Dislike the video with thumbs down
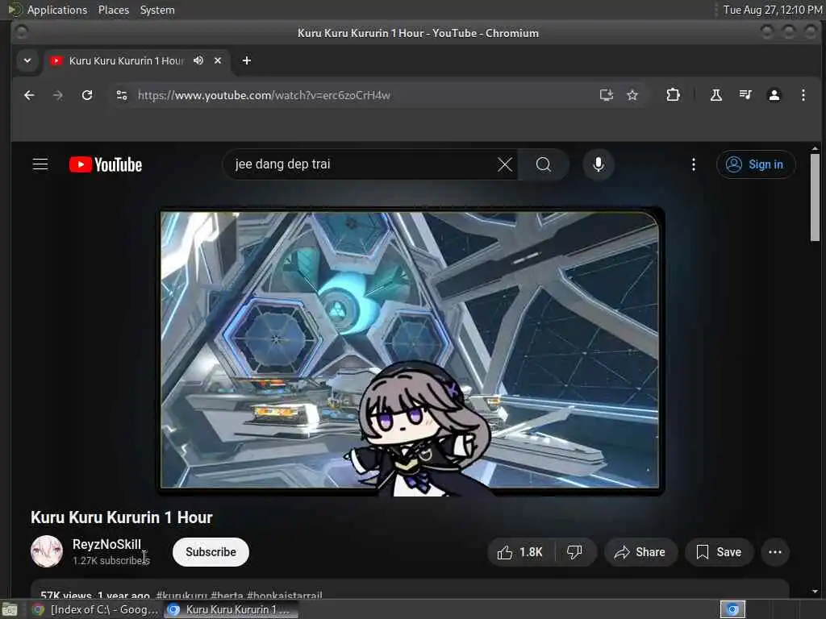The image size is (826, 619). [x=574, y=551]
